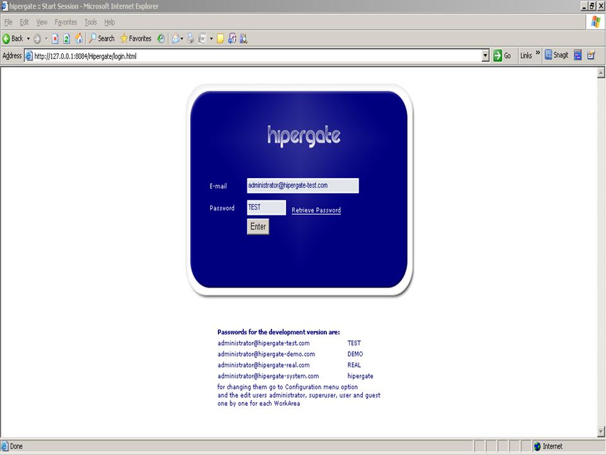This screenshot has width=606, height=455.
Task: Expand the Links toolbar chevron
Action: pyautogui.click(x=538, y=52)
